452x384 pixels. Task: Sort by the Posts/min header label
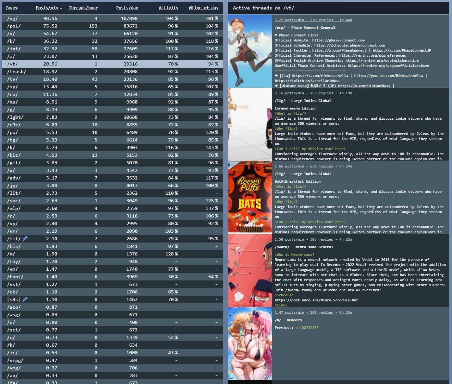click(47, 8)
